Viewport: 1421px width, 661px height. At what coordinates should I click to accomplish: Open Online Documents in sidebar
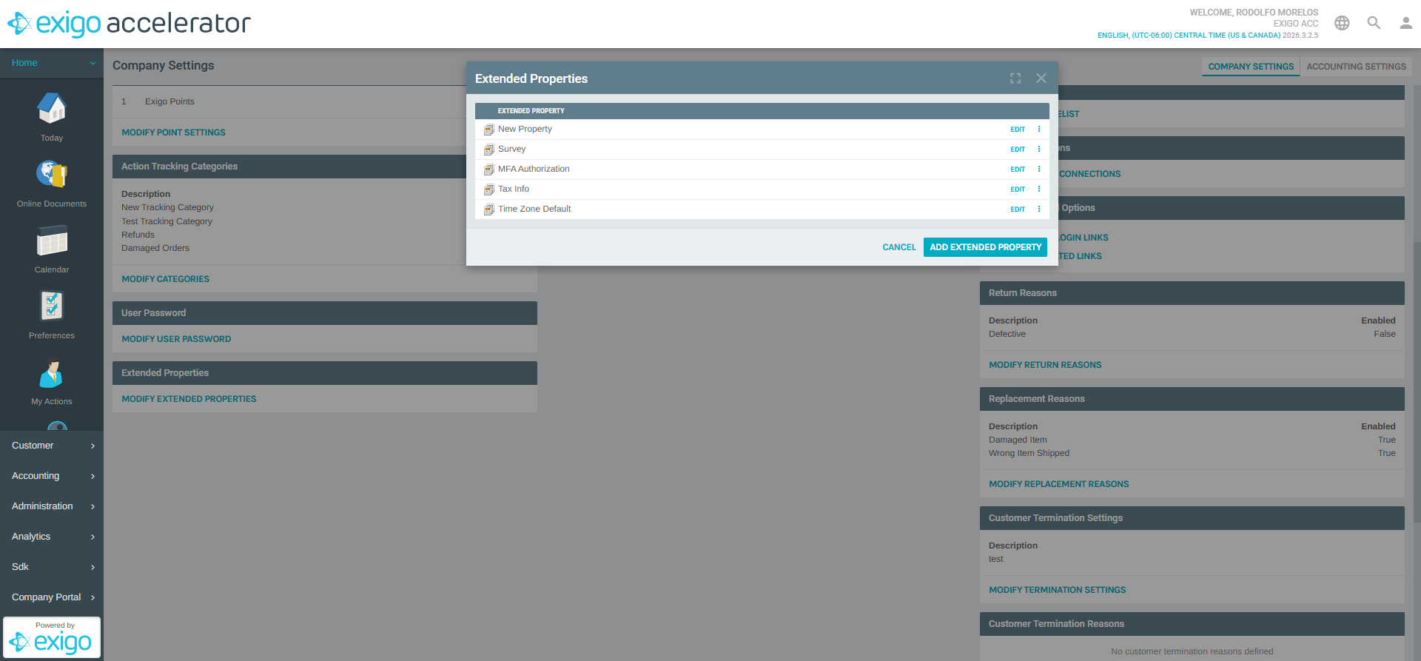coord(52,175)
